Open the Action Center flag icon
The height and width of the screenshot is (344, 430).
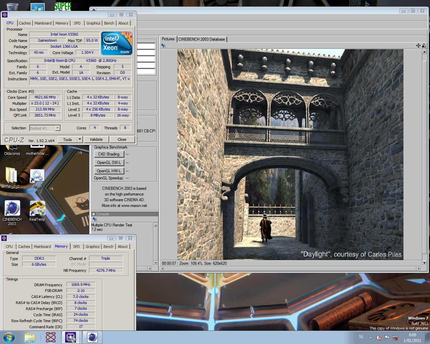(x=387, y=338)
